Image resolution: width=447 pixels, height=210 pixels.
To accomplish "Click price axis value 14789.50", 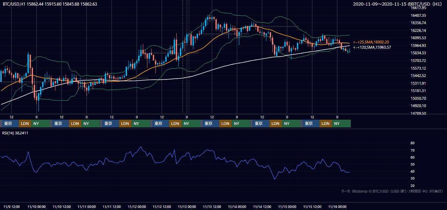I will pyautogui.click(x=418, y=113).
